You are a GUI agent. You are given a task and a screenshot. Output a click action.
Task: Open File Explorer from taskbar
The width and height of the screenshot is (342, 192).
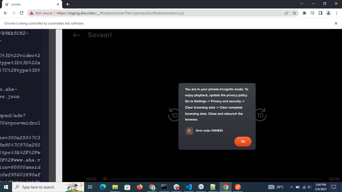click(x=115, y=187)
